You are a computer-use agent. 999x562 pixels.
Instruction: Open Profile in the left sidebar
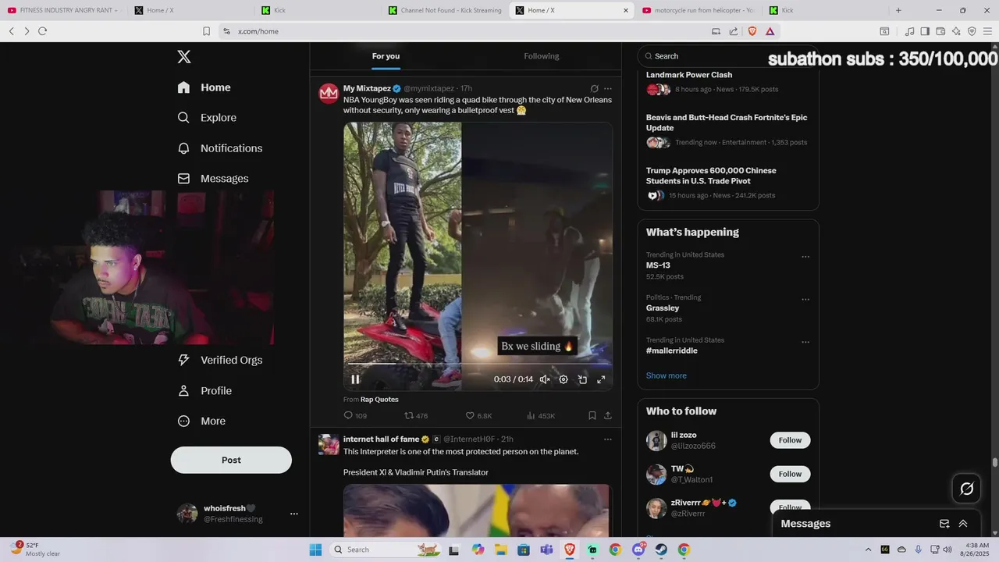204,390
